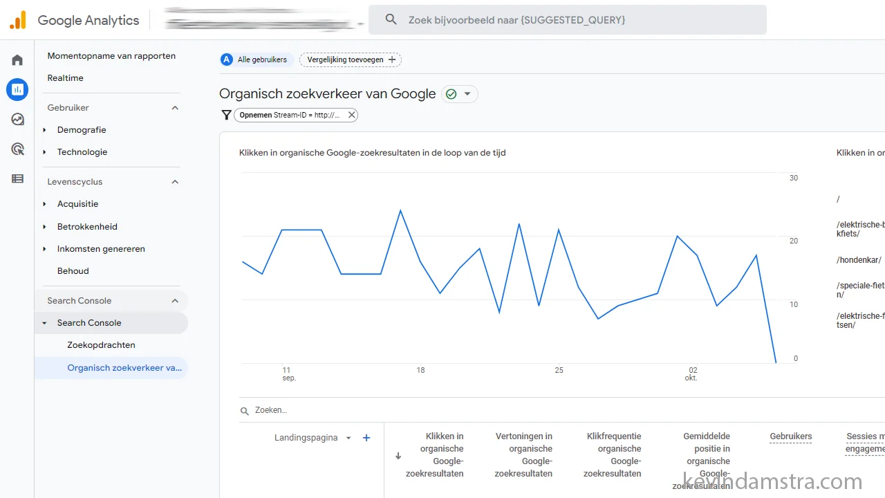This screenshot has width=885, height=498.
Task: Collapse the Search Console section header
Action: [175, 301]
